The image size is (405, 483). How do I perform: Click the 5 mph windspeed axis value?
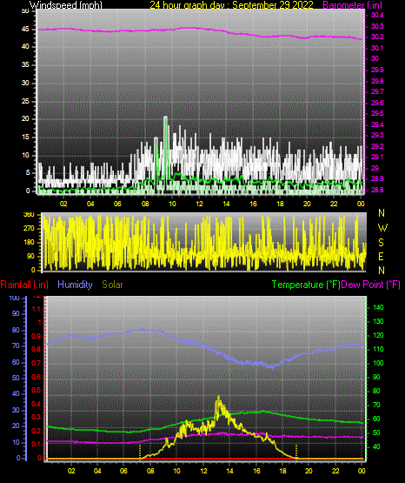point(28,173)
